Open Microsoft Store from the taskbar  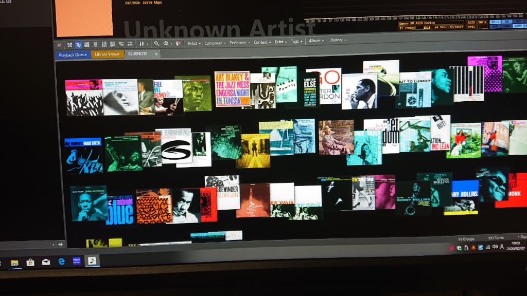(30, 263)
